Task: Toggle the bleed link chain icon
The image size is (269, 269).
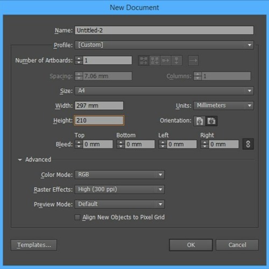Action: point(248,144)
